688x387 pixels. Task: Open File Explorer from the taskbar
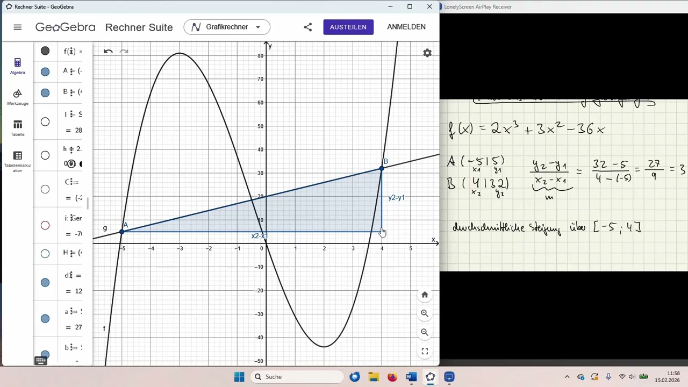click(x=374, y=377)
